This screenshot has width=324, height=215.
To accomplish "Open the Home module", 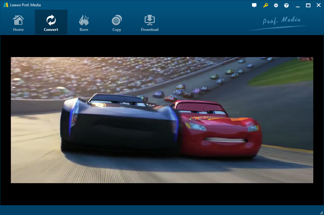I will pos(18,23).
